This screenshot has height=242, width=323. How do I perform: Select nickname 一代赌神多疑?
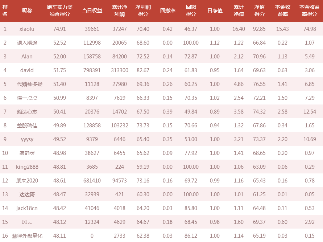[x=27, y=84]
